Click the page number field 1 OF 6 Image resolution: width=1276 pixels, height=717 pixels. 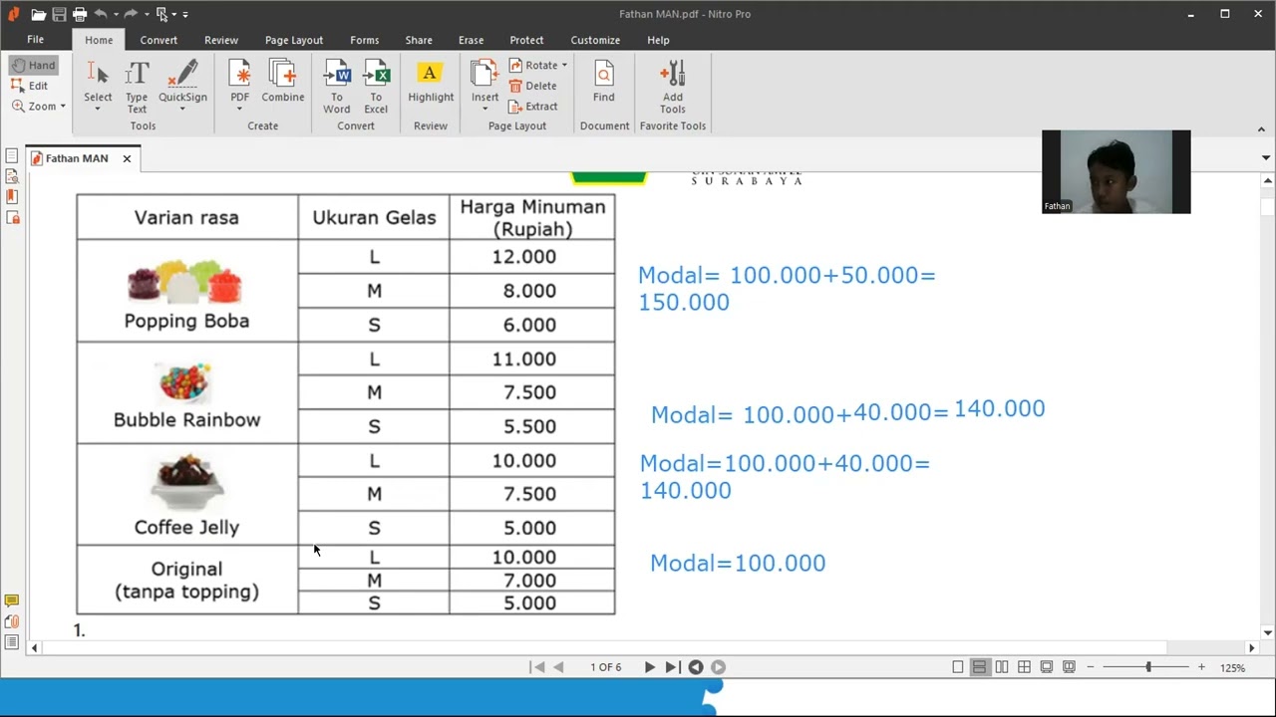605,667
